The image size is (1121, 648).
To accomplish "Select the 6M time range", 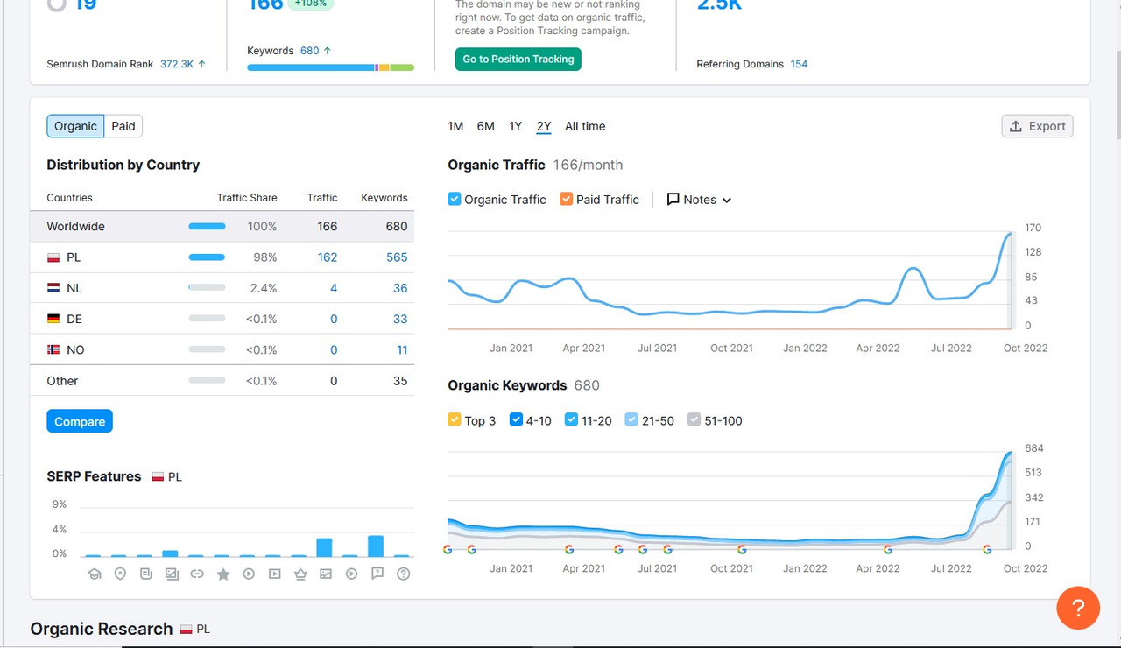I will (486, 126).
